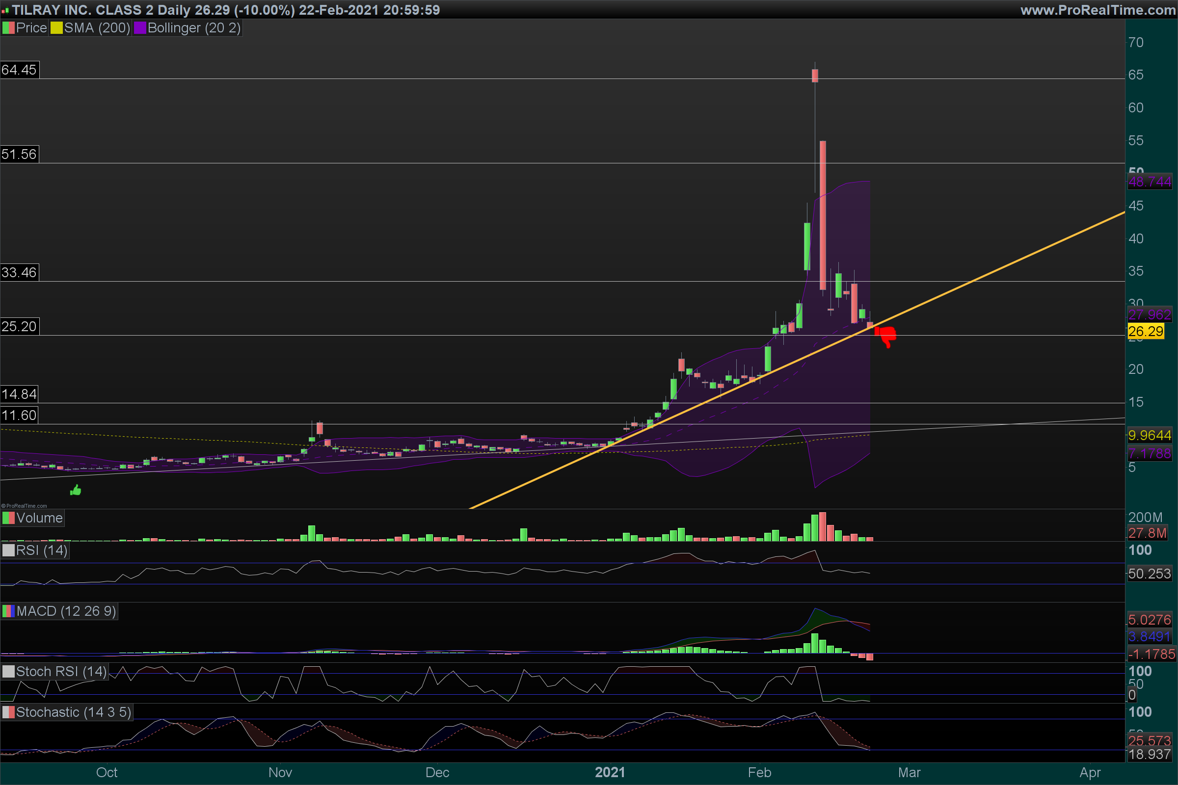Select the 51.56 horizontal level label
1178x785 pixels.
tap(19, 154)
